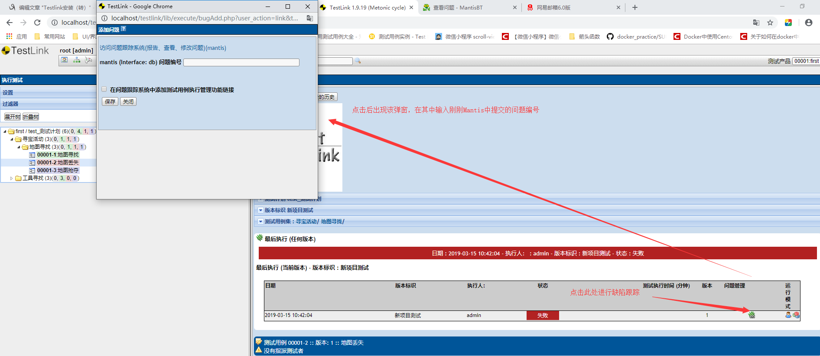The width and height of the screenshot is (820, 356).
Task: Click the 展开树 button
Action: click(13, 117)
